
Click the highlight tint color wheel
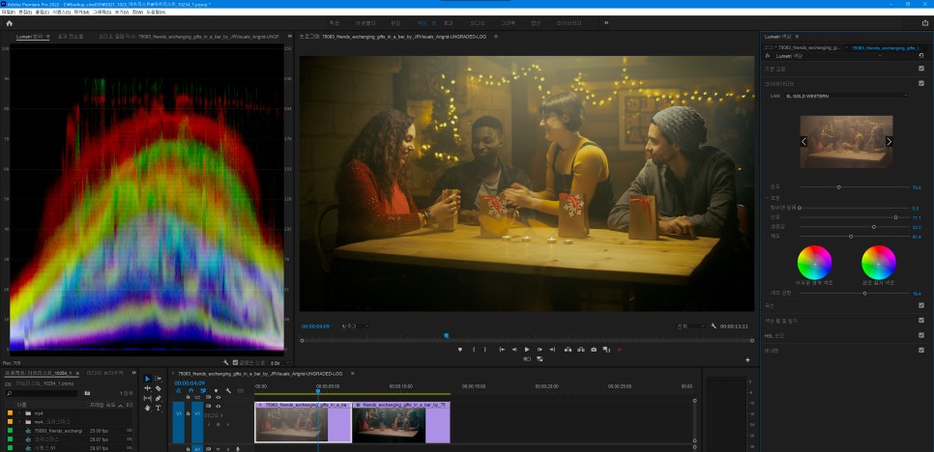879,263
